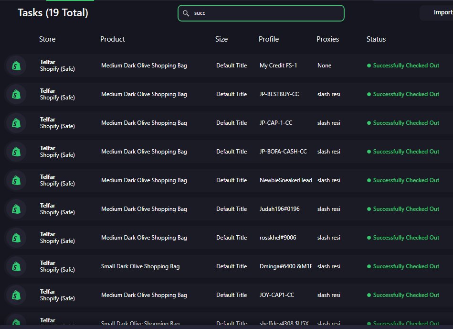Viewport: 453px width, 329px height.
Task: Click Telfar Shopify (Safe) store in NewbieSneakerHead row
Action: pyautogui.click(x=57, y=180)
